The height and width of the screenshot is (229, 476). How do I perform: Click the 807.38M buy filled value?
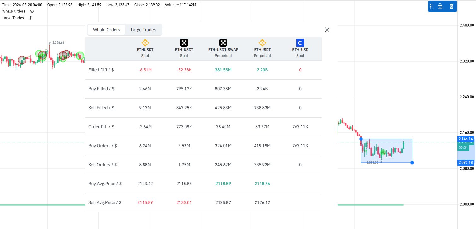(x=223, y=89)
